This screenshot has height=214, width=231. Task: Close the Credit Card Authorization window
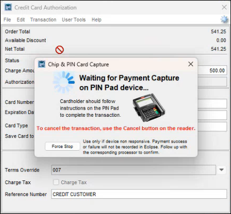tap(224, 7)
